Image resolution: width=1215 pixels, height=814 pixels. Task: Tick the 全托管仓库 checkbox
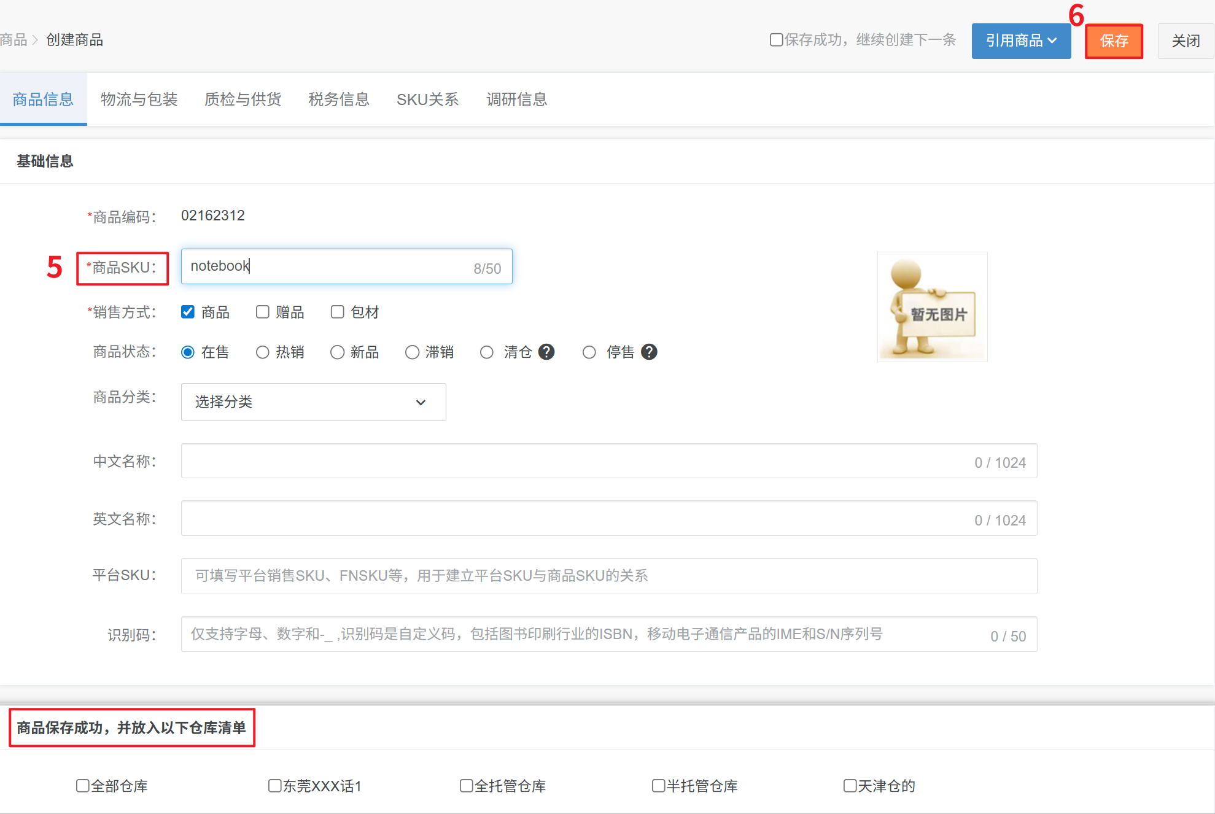coord(467,786)
